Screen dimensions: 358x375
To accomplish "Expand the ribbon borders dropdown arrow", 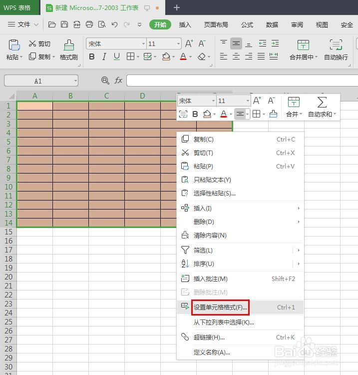I will pos(138,57).
